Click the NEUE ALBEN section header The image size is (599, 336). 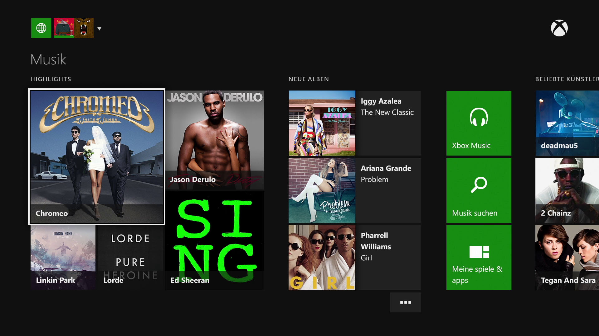click(309, 79)
